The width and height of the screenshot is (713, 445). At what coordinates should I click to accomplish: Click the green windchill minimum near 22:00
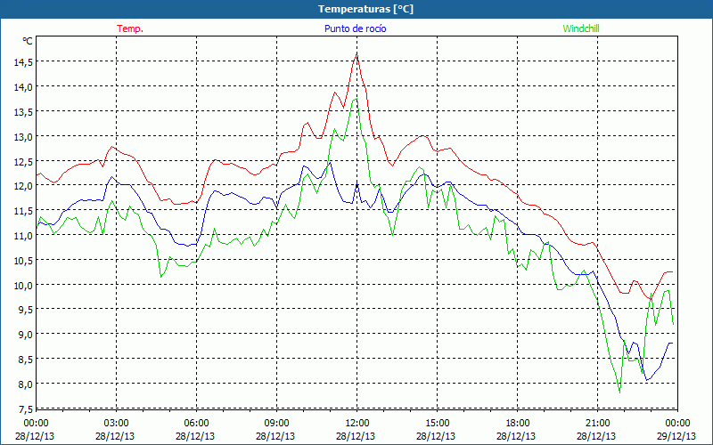point(619,392)
